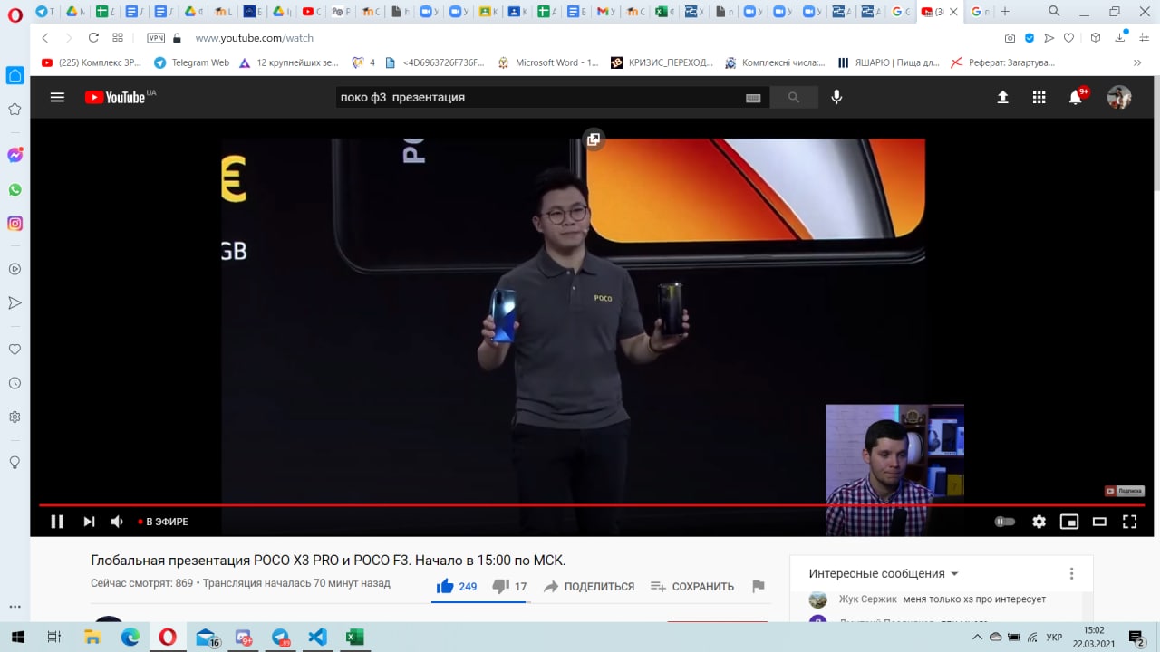Open Visual Studio Code from the taskbar
This screenshot has width=1160, height=652.
pos(317,638)
